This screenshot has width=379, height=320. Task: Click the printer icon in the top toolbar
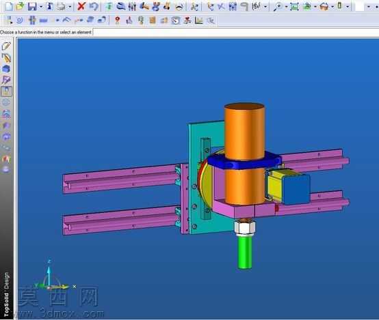pyautogui.click(x=61, y=6)
